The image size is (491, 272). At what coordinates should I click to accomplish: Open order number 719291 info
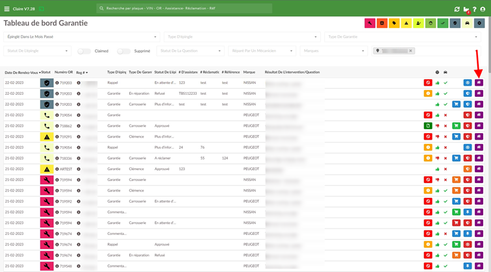[57, 137]
